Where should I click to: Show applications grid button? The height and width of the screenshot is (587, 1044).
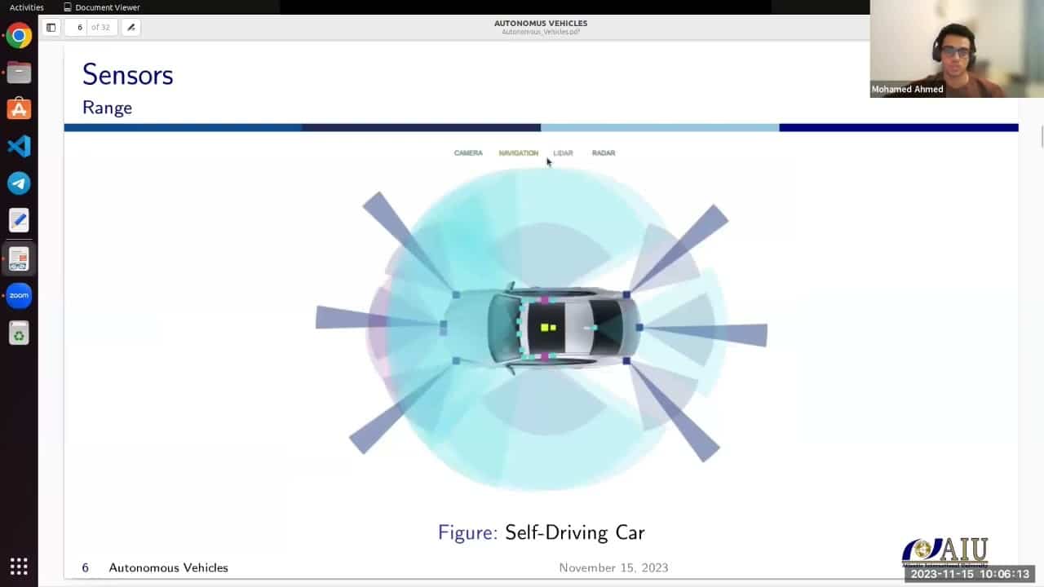coord(19,566)
